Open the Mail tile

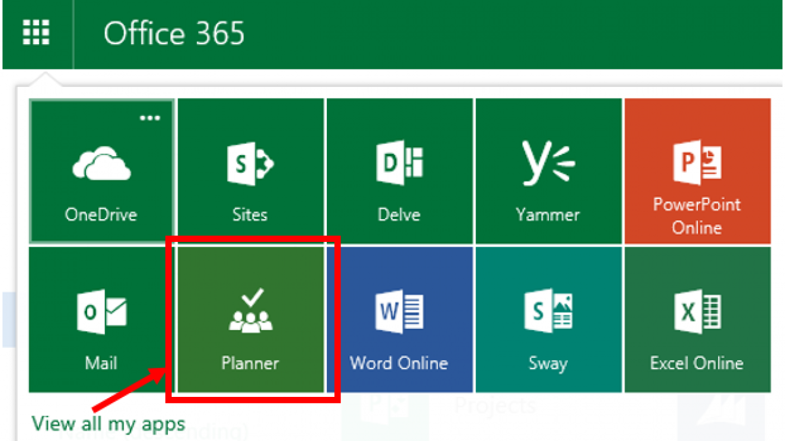(102, 320)
